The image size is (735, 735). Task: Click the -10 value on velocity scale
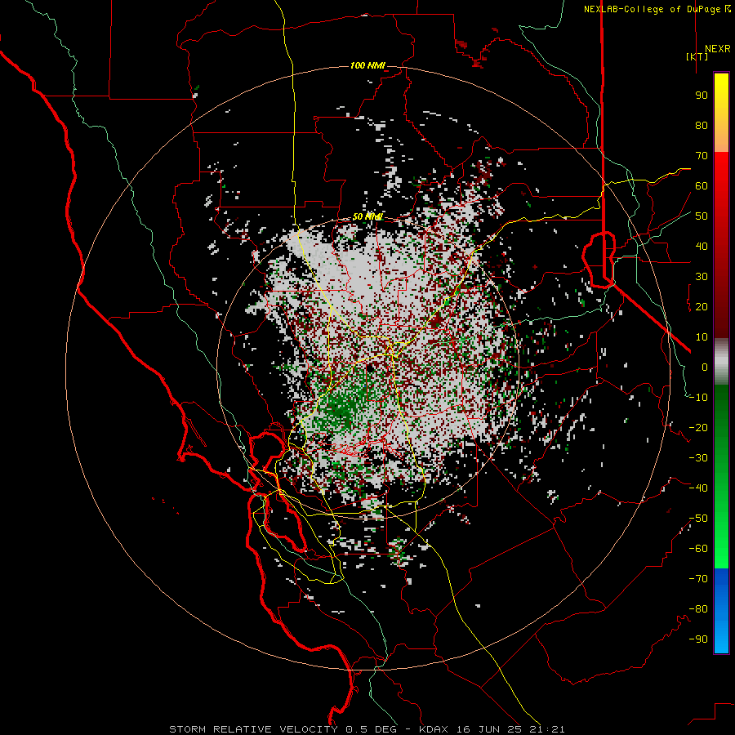698,398
